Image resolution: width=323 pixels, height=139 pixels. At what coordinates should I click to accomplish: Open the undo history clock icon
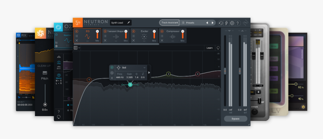(221, 23)
